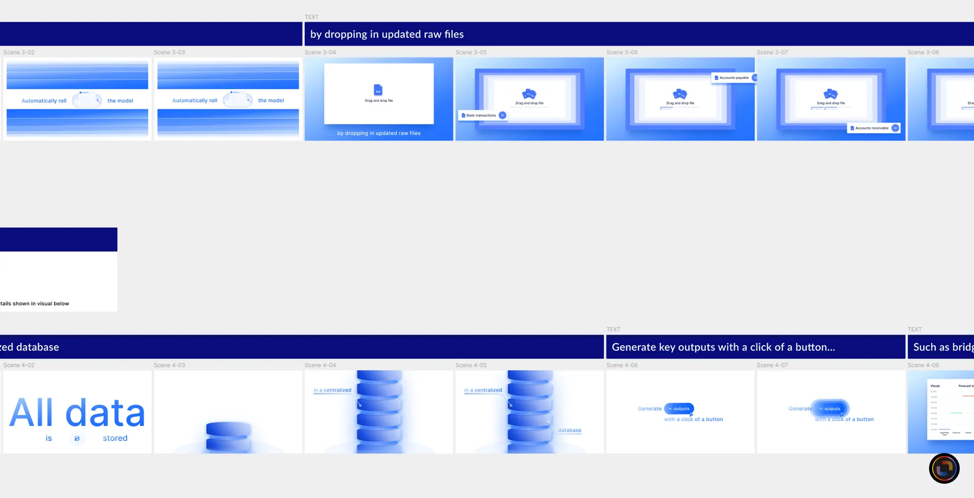This screenshot has height=498, width=974.
Task: Click the small icon between 'is' and 'stored'
Action: click(x=77, y=438)
